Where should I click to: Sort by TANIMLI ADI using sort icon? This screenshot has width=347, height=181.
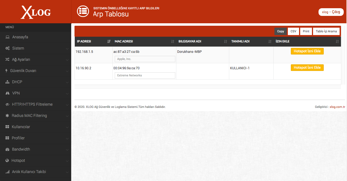coord(270,41)
